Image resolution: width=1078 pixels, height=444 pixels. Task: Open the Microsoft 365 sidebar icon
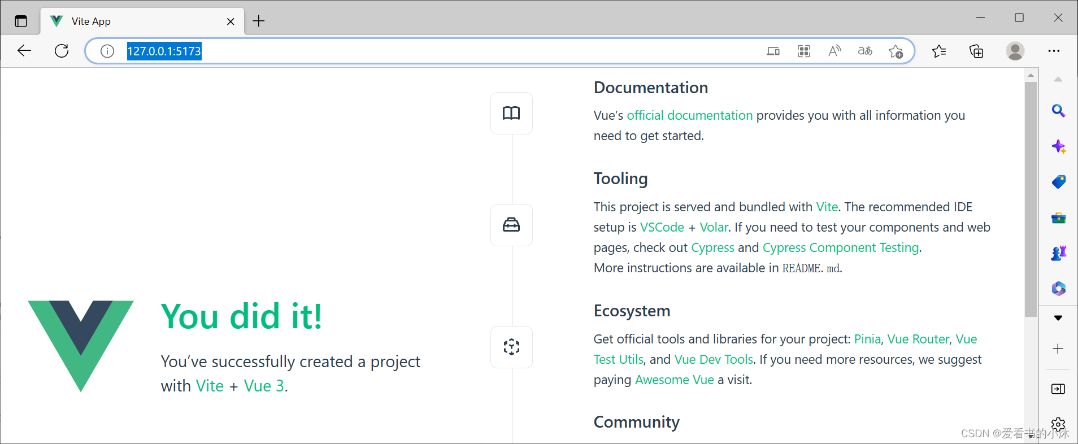[1058, 289]
